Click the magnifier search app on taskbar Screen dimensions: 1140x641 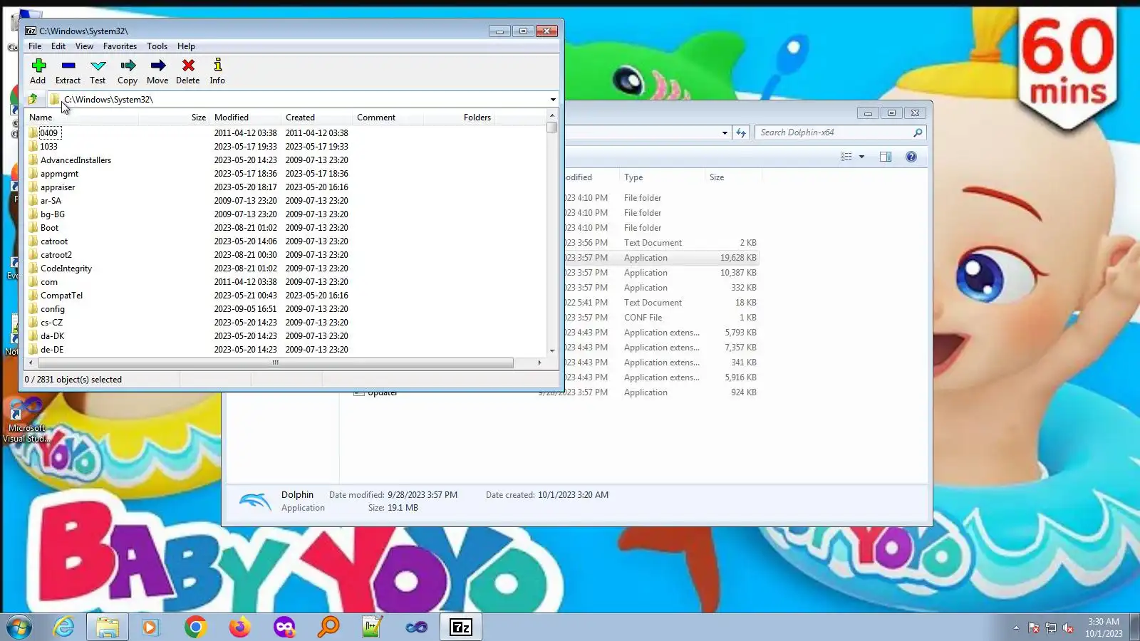pyautogui.click(x=328, y=627)
